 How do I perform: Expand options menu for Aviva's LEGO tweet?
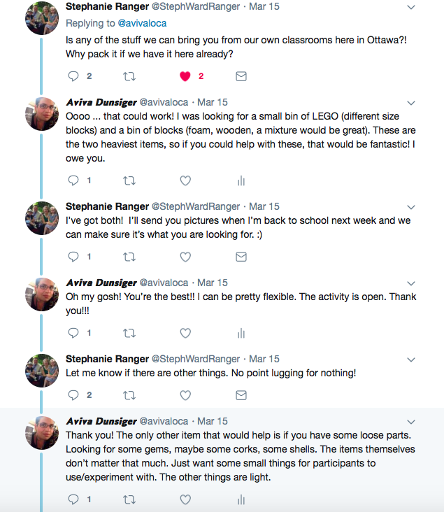point(411,104)
